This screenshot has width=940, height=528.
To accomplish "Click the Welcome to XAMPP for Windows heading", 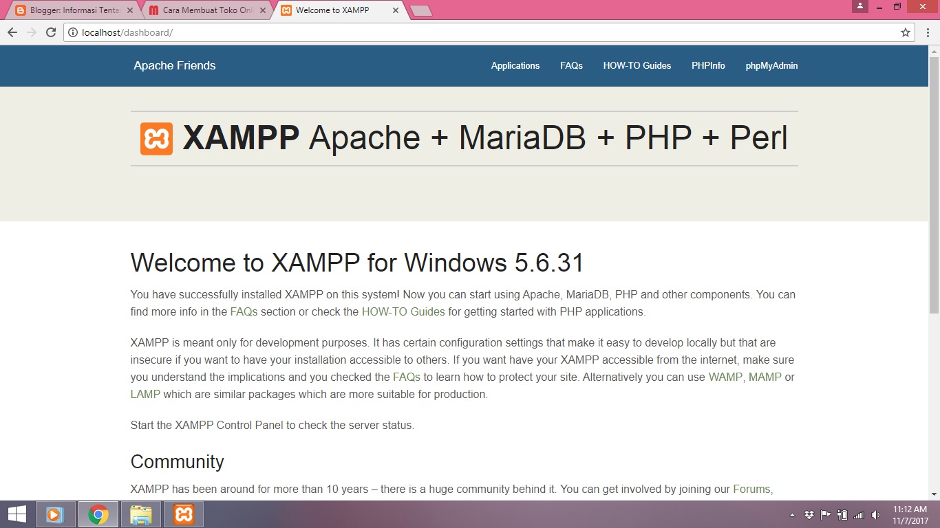I will [357, 263].
